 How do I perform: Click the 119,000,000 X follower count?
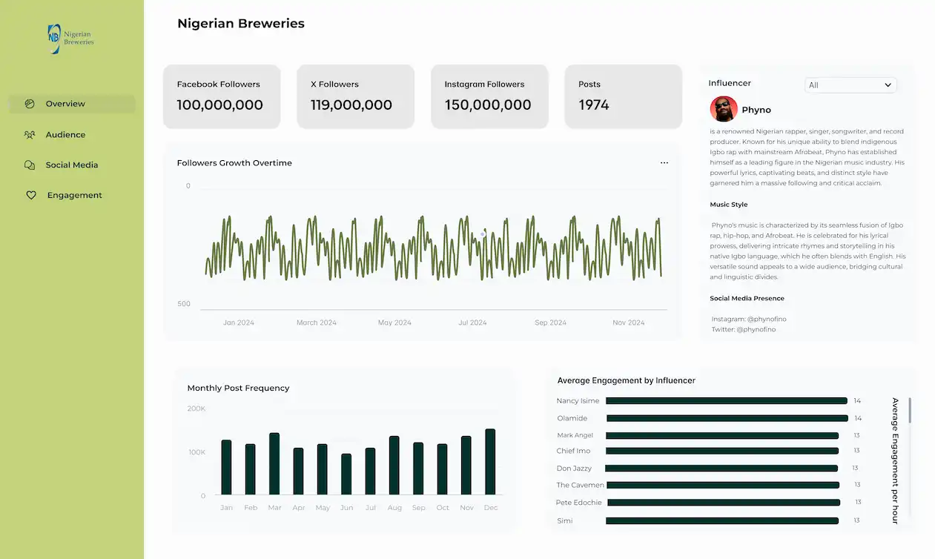point(351,105)
